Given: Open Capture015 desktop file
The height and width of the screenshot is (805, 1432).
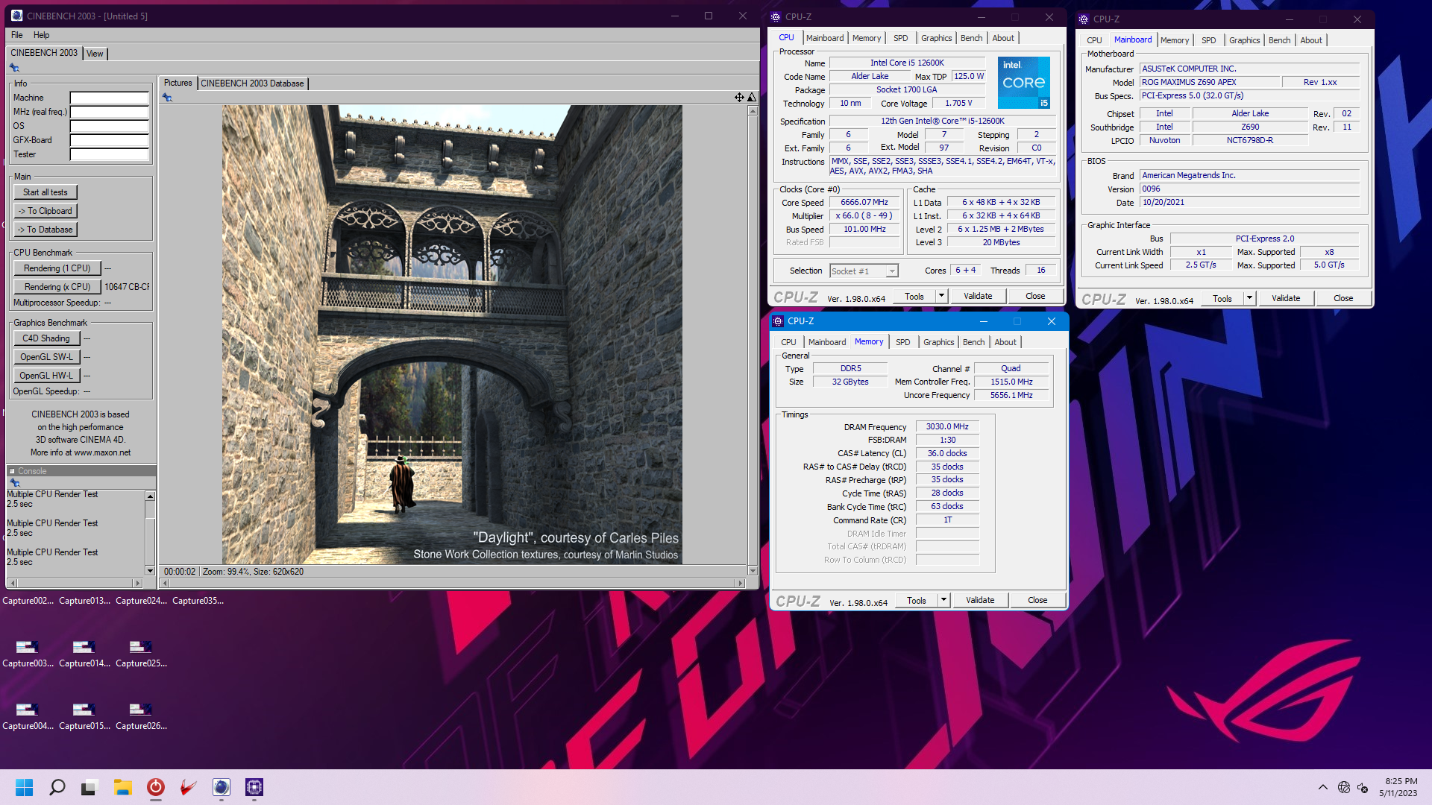Looking at the screenshot, I should pos(84,714).
